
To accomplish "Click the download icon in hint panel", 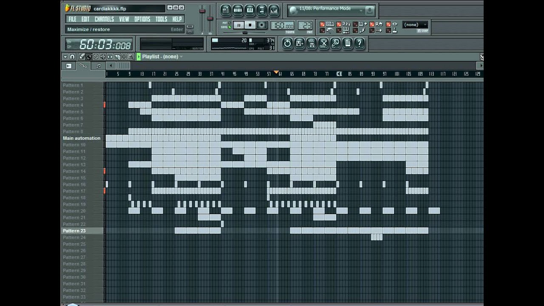I will 370,11.
